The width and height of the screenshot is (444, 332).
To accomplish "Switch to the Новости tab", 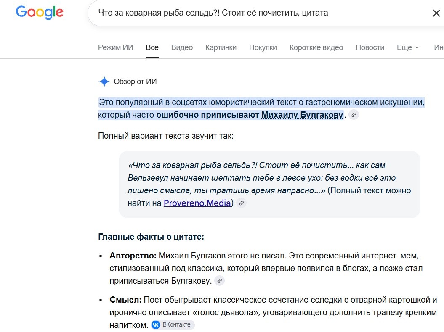I will pos(370,47).
